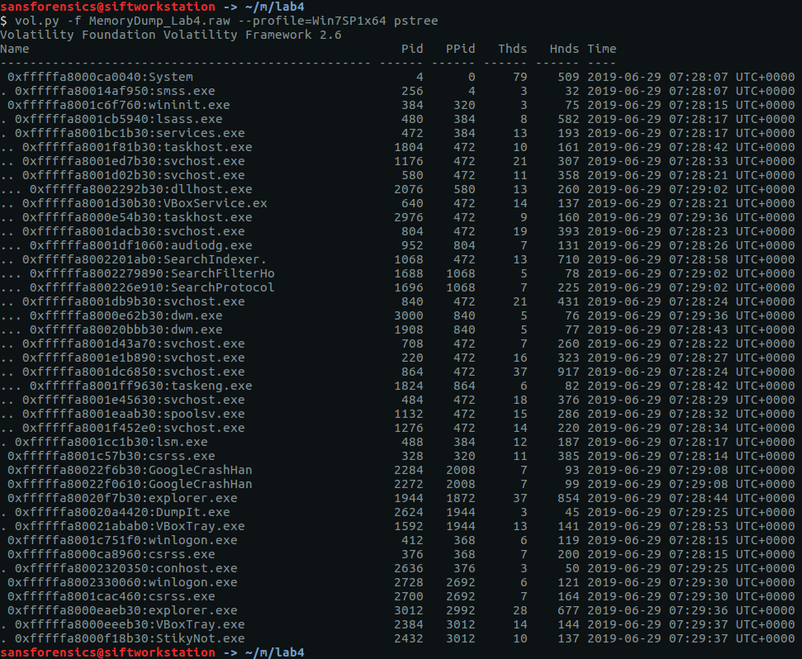The width and height of the screenshot is (802, 659).
Task: Select dwm.exe entry 0xfffffa80020bbb30
Action: click(x=126, y=329)
